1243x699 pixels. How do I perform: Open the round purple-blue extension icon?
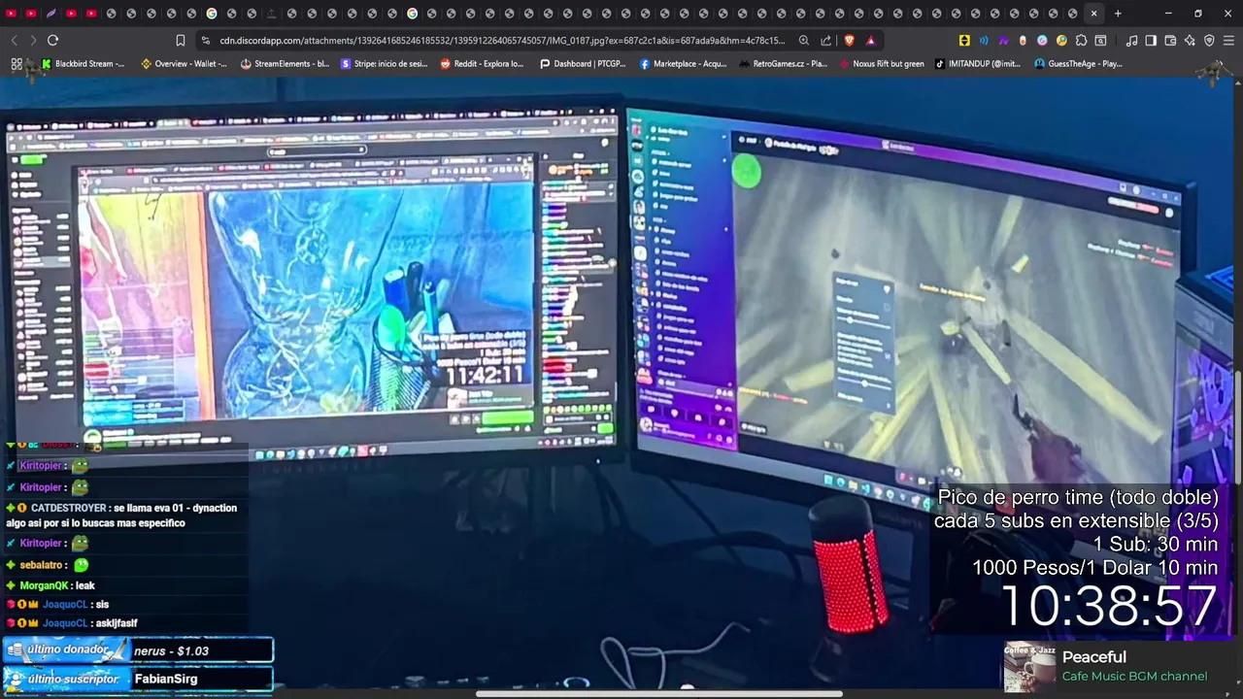click(1042, 41)
